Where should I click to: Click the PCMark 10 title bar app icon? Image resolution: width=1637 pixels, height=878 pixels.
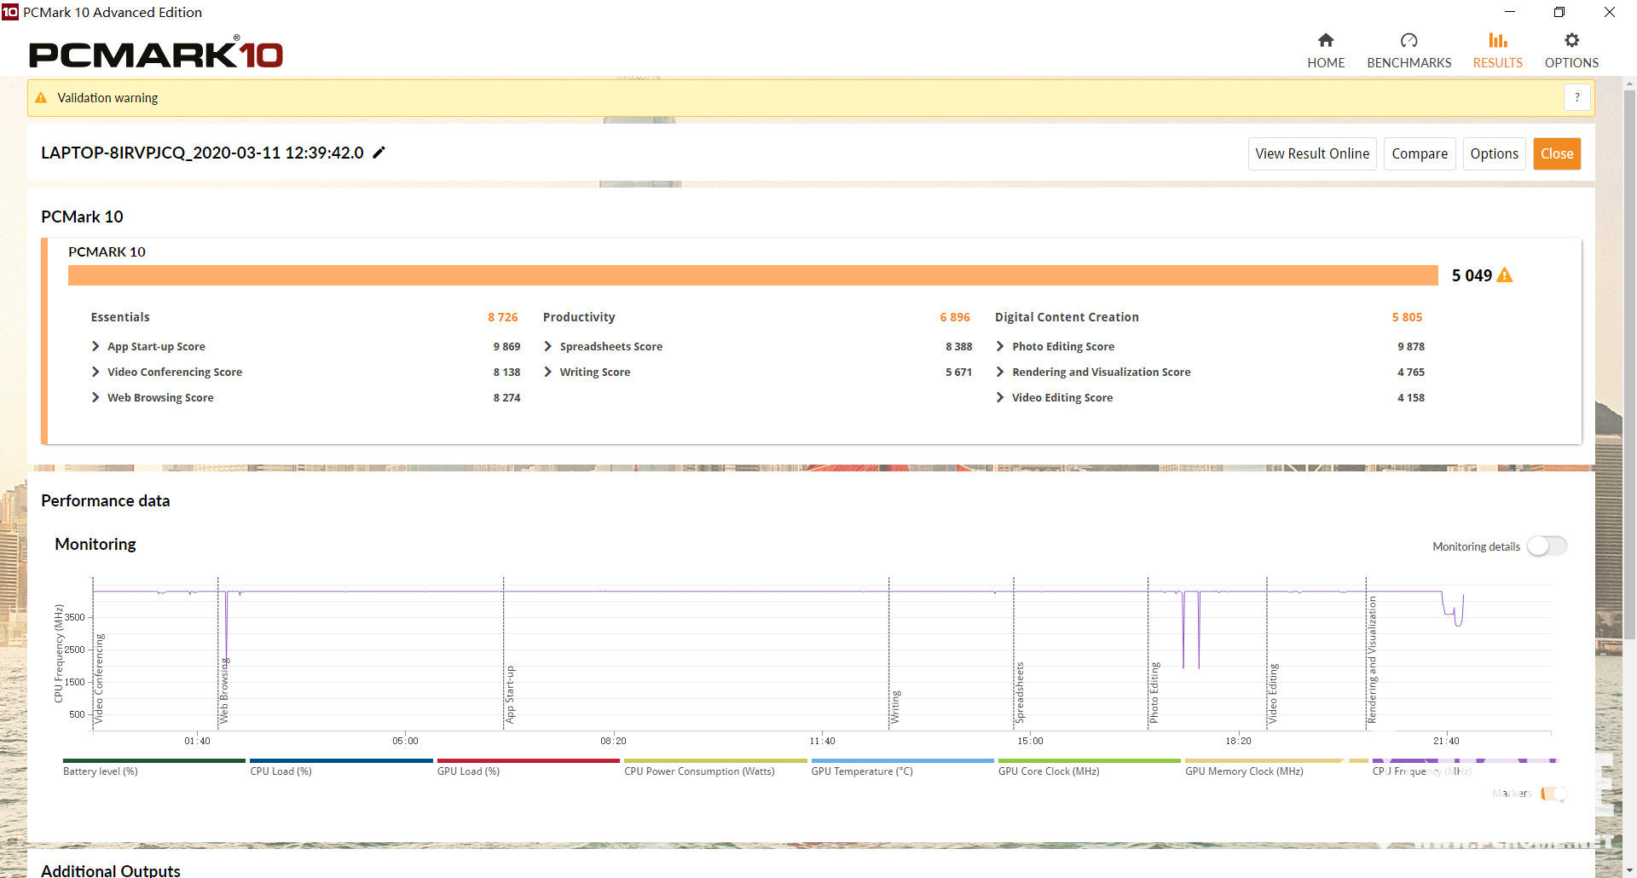10,12
